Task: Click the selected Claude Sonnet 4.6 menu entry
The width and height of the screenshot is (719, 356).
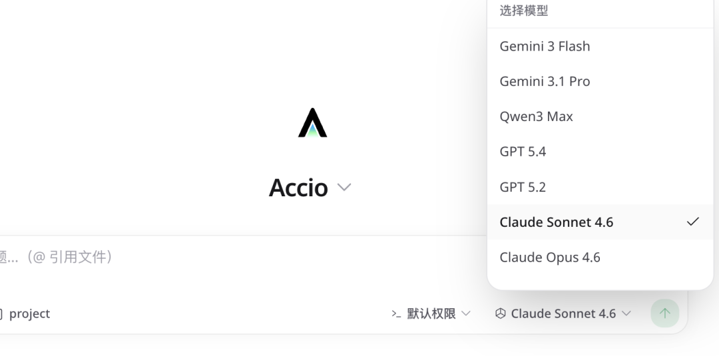Action: [x=556, y=222]
